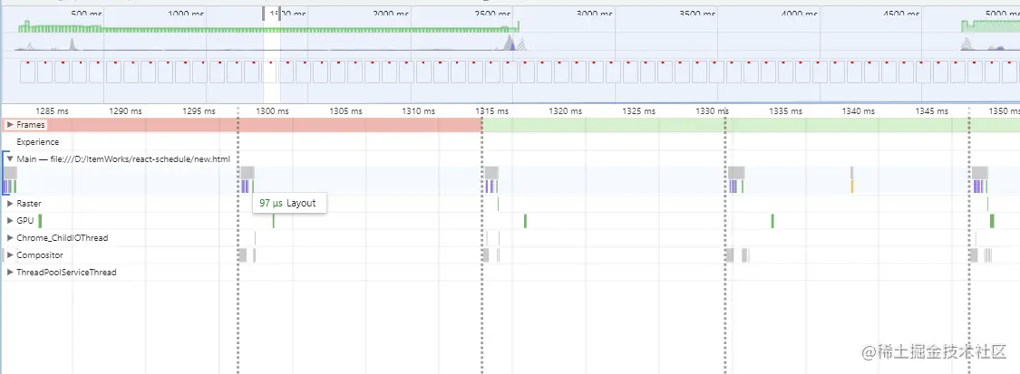This screenshot has width=1020, height=374.
Task: Click the 1335 ms ruler label
Action: coord(785,111)
